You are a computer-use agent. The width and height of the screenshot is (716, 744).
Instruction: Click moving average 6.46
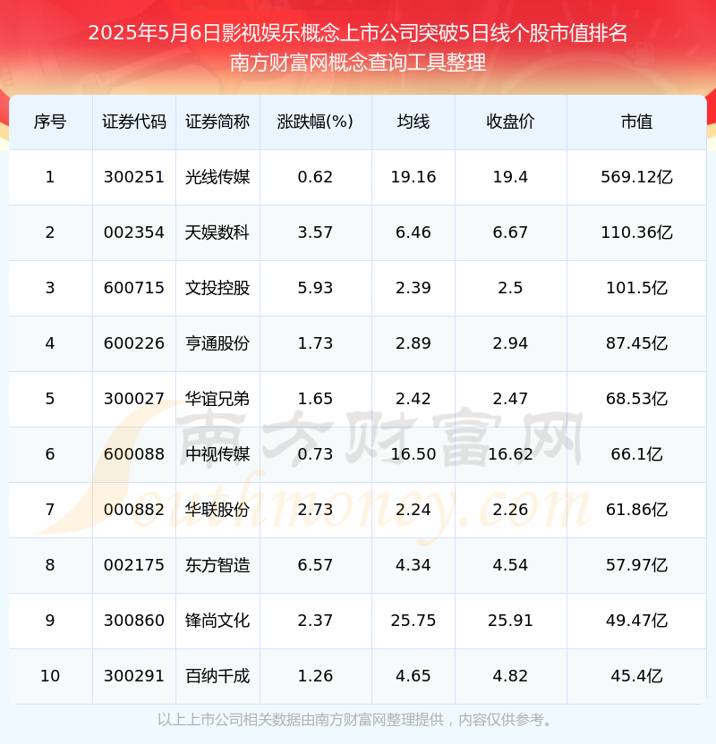point(413,232)
